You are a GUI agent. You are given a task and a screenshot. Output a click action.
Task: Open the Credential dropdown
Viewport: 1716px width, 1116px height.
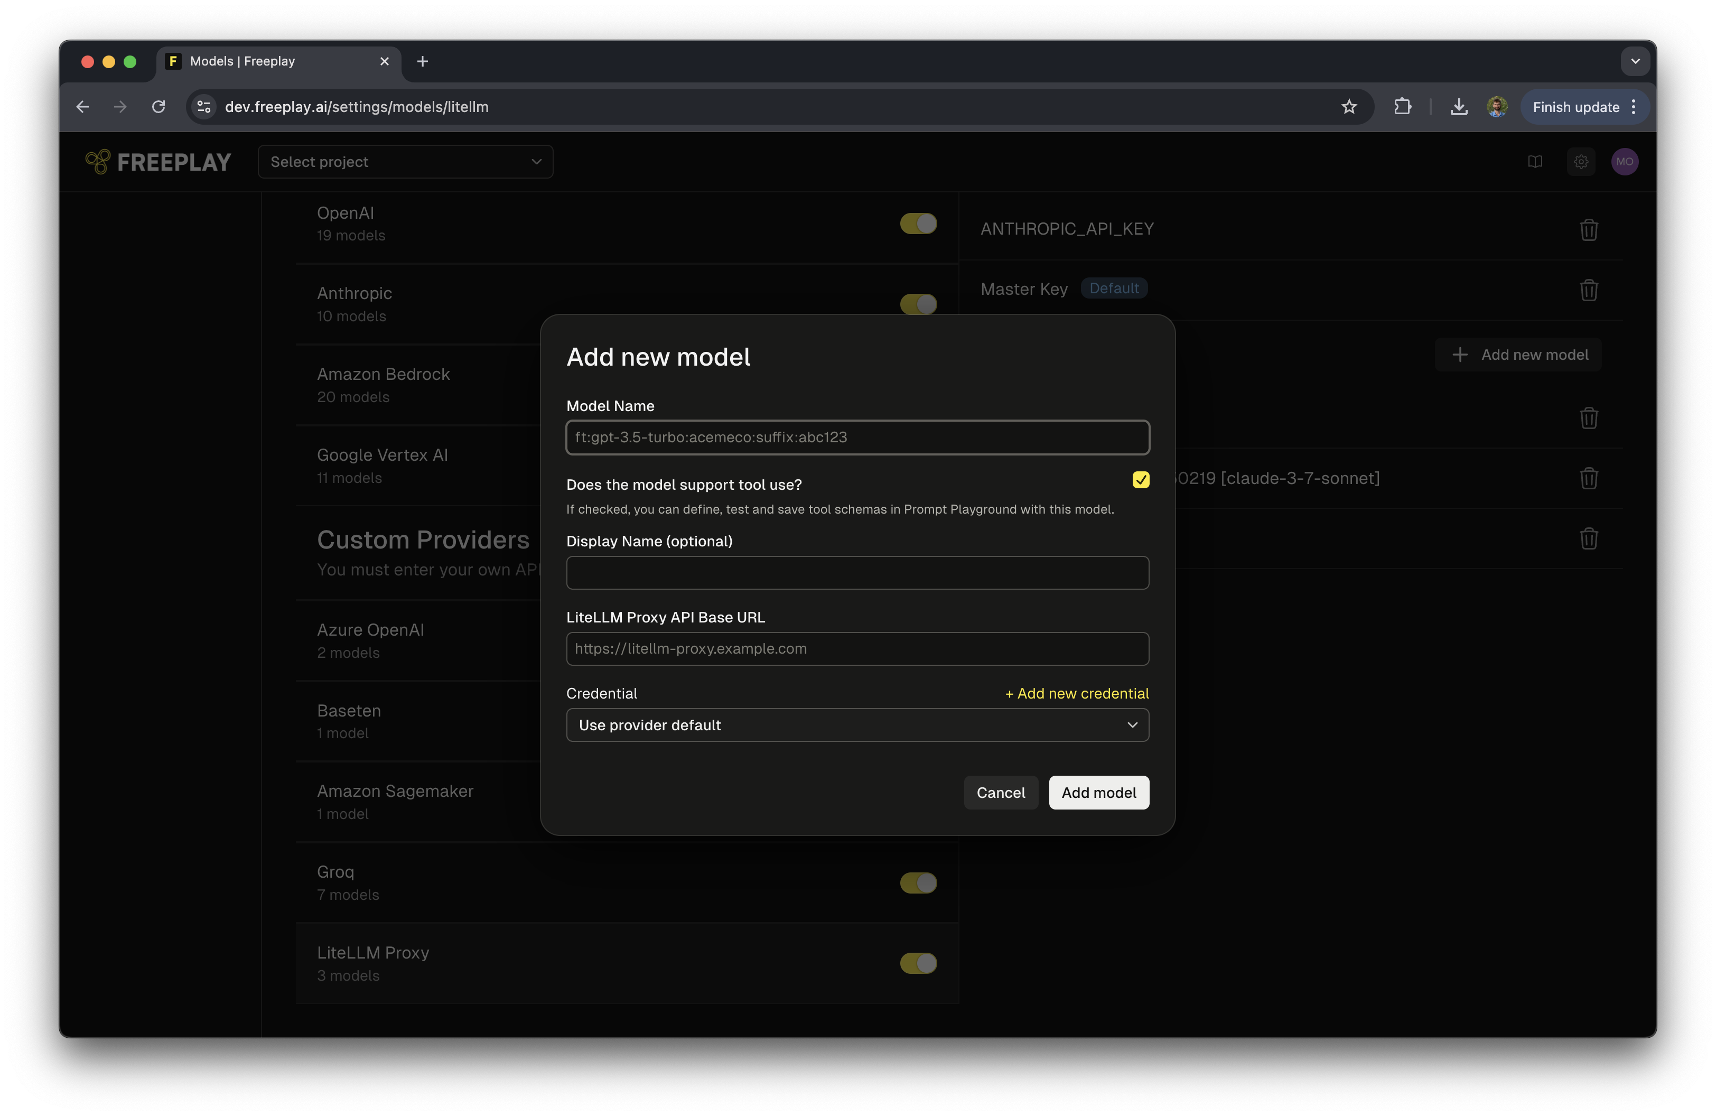point(857,726)
